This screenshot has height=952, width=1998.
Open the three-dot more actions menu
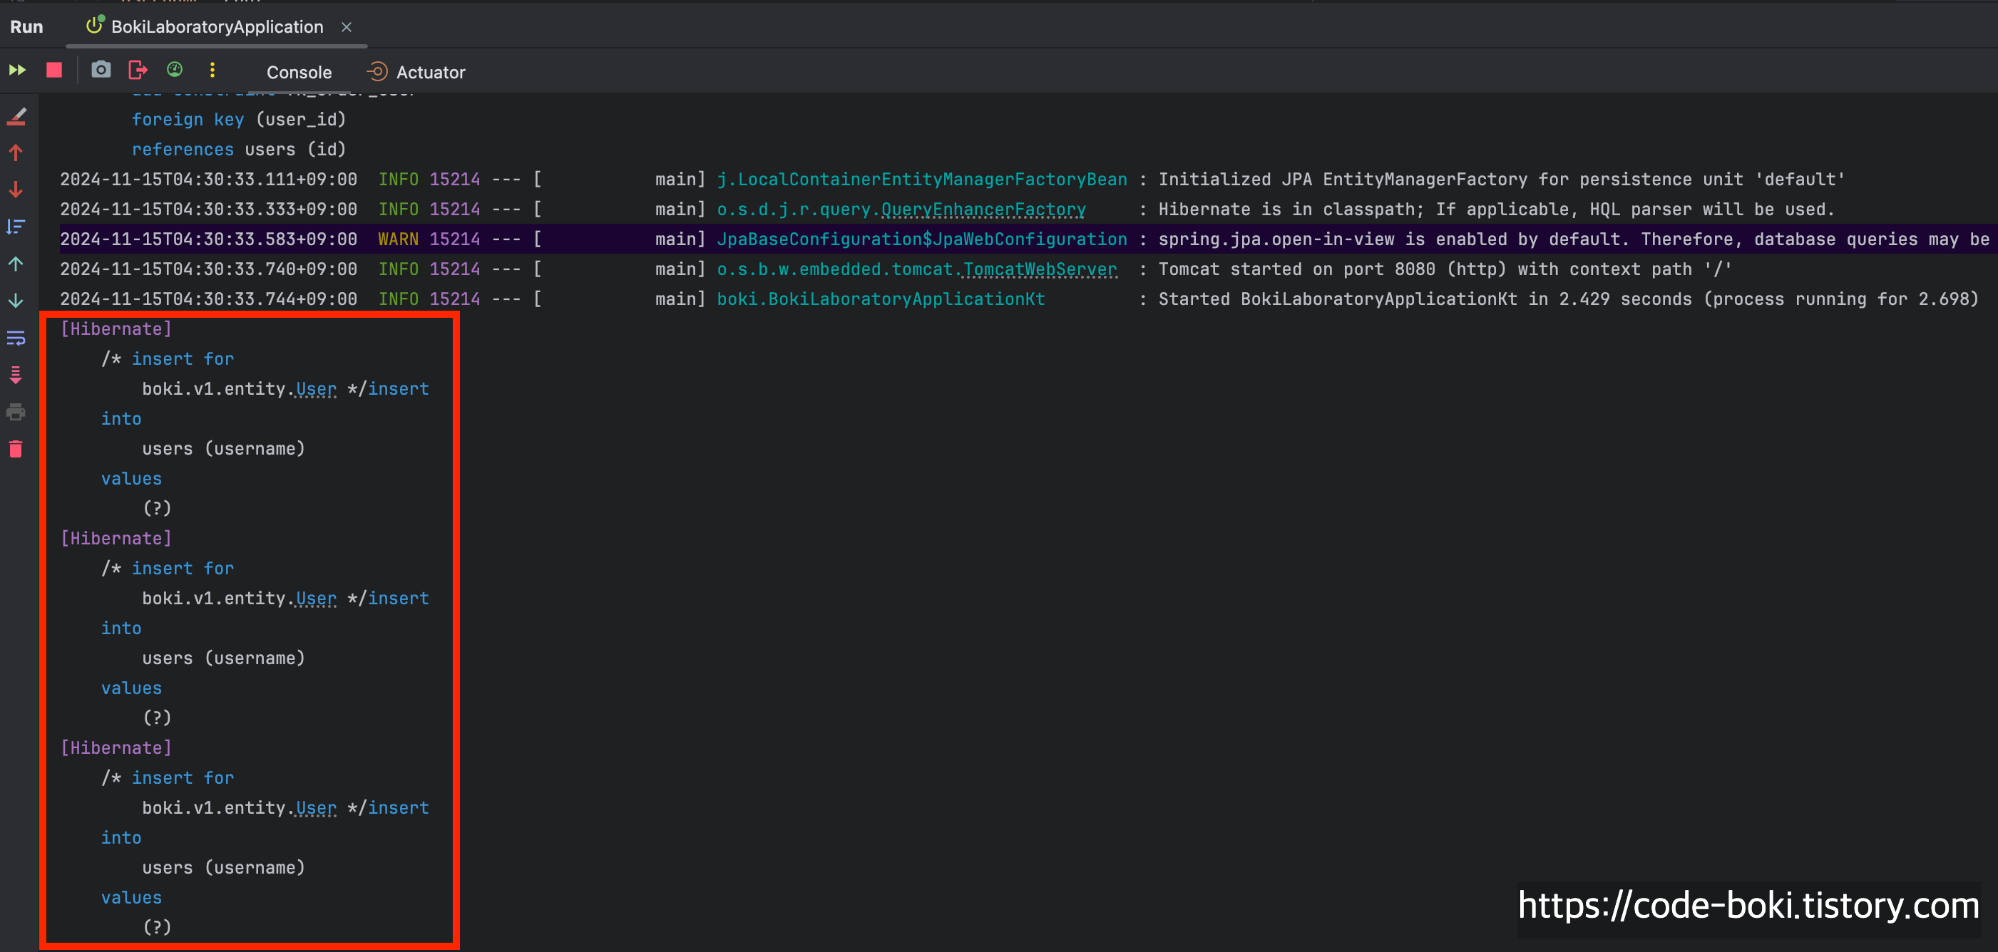pos(212,71)
